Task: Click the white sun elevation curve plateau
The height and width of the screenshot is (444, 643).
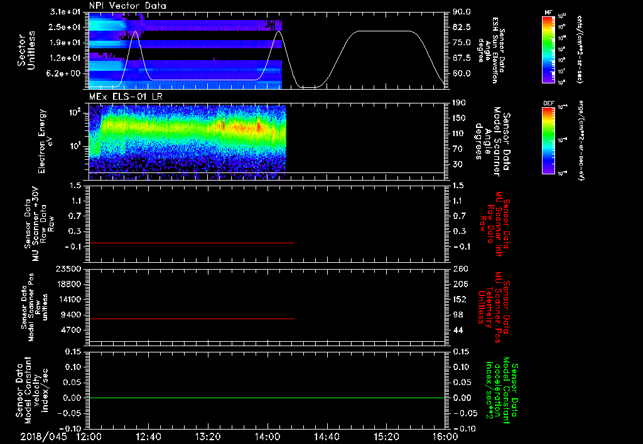Action: (x=384, y=31)
